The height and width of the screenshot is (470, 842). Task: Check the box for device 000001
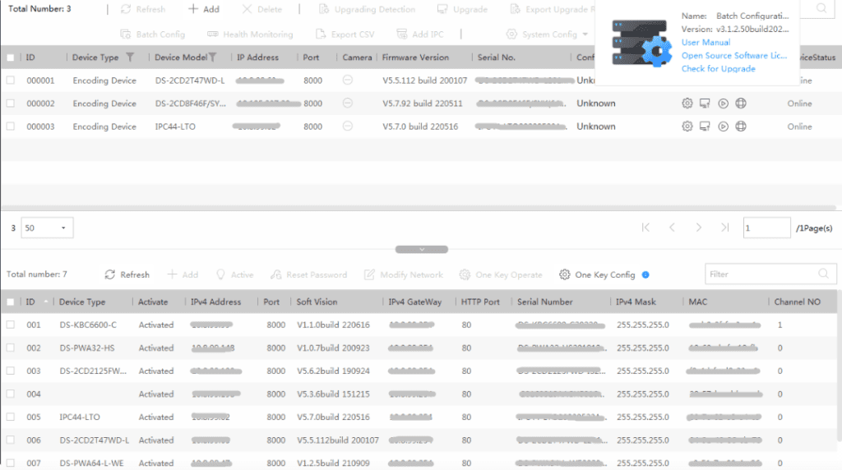point(10,81)
